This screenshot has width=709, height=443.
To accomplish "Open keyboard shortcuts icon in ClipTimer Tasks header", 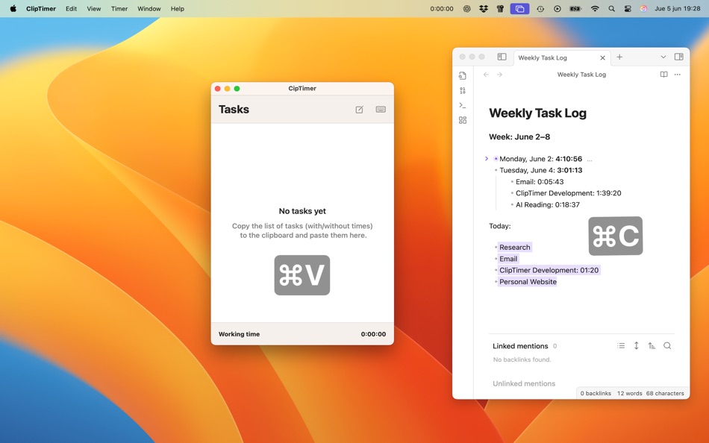I will pyautogui.click(x=381, y=110).
